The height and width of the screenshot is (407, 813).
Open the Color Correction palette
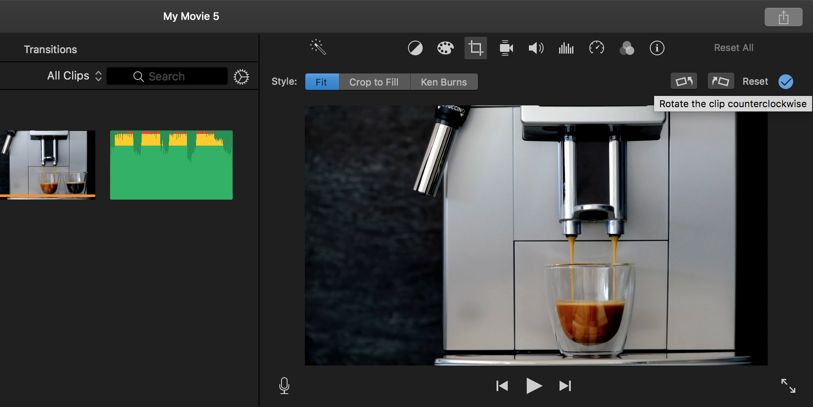click(445, 48)
